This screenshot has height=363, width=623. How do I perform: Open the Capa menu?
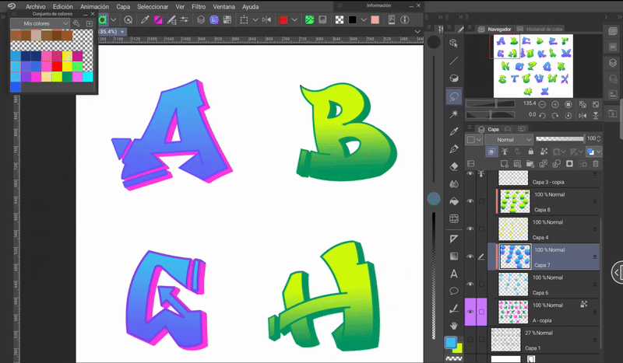(123, 6)
